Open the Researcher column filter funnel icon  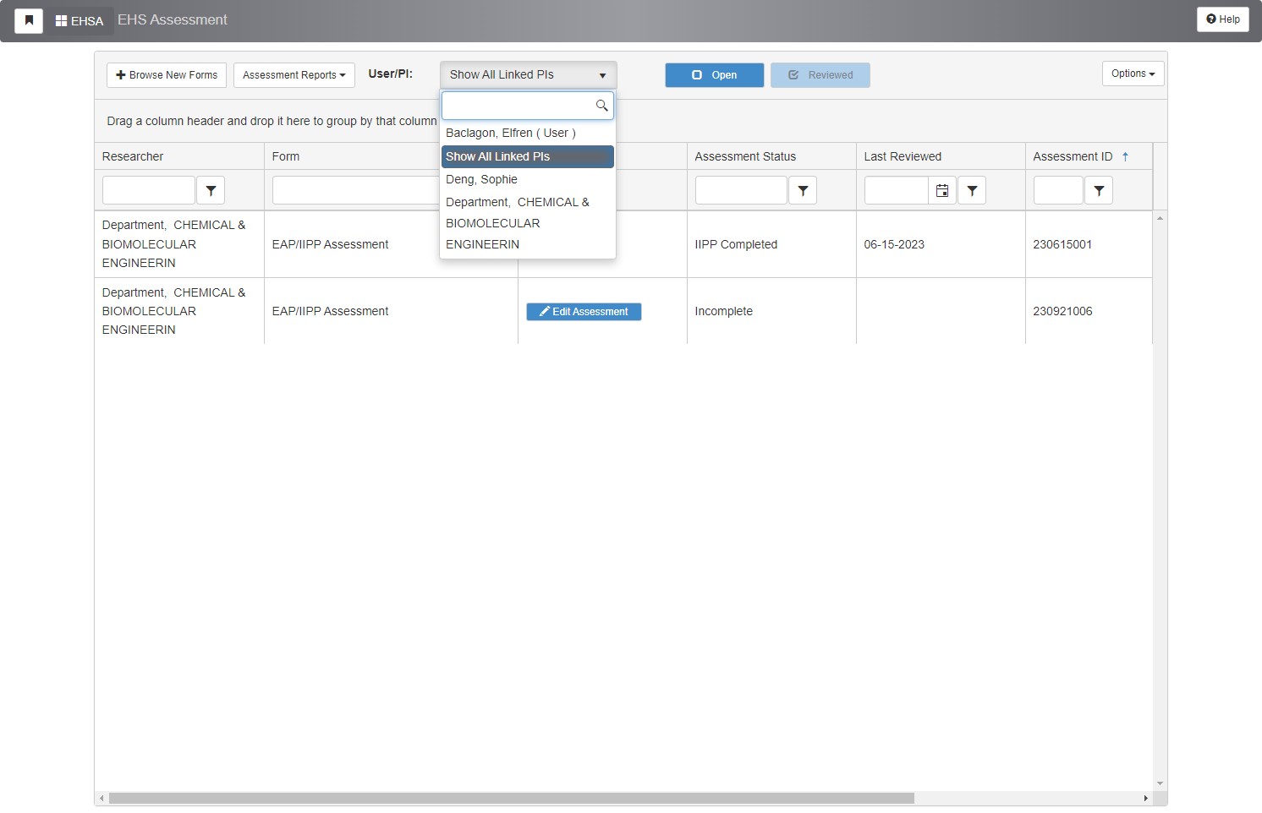pos(211,190)
